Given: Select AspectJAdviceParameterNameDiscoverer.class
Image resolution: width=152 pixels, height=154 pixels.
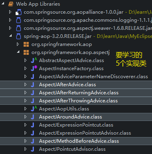Looking at the screenshot, I should tap(94, 77).
